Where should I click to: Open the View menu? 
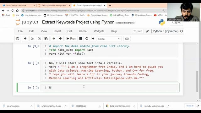[x=44, y=31]
